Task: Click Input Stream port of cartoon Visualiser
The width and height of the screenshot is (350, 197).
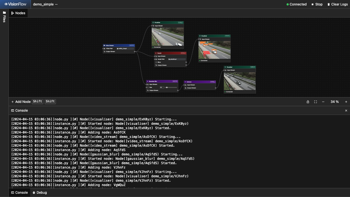Action: (224, 70)
